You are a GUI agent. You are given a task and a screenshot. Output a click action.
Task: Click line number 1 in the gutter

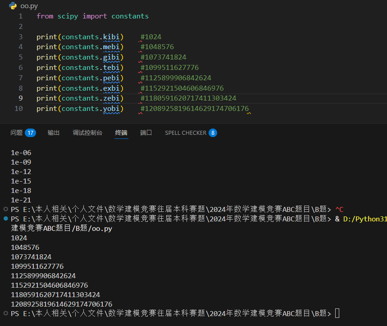[21, 16]
